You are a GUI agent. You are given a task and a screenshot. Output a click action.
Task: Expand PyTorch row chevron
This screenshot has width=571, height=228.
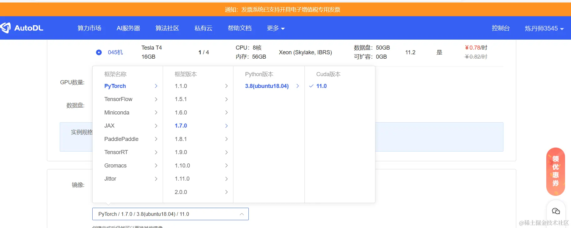click(x=156, y=86)
